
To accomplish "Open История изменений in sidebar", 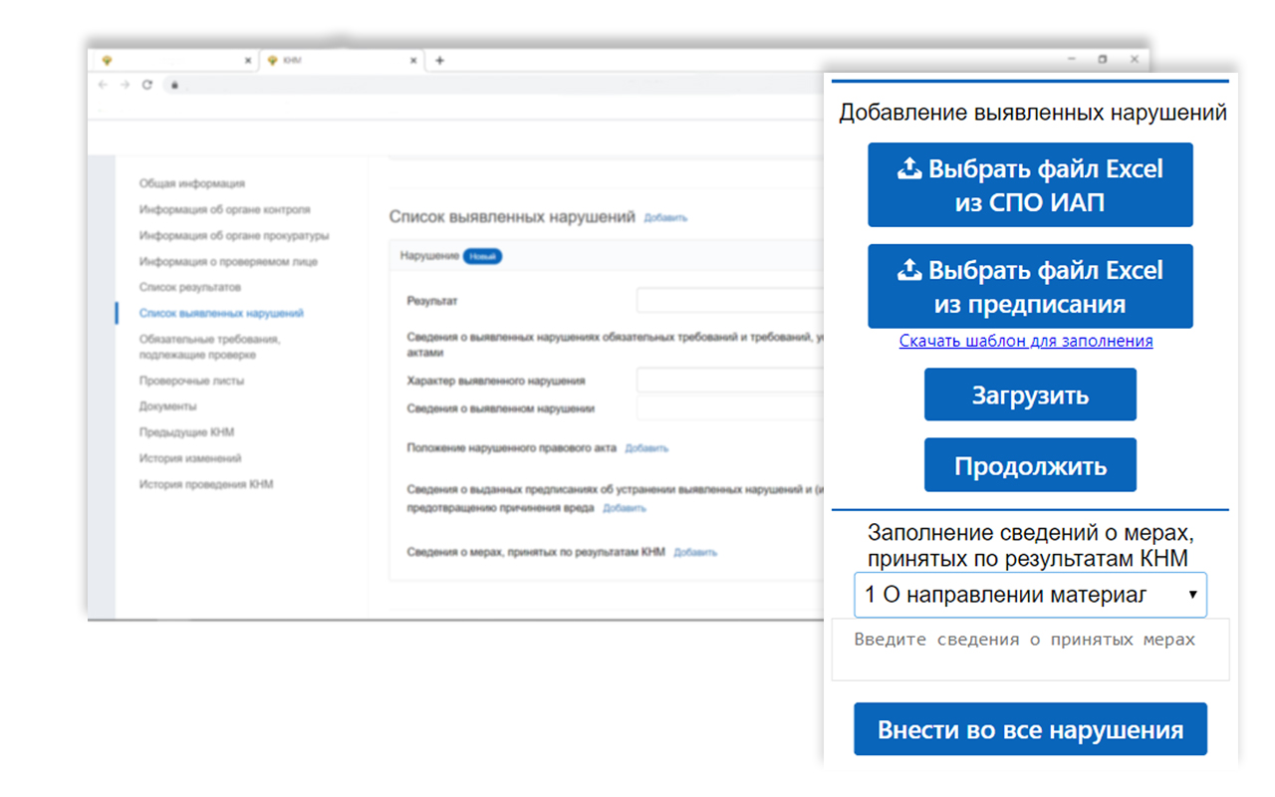I will point(190,458).
